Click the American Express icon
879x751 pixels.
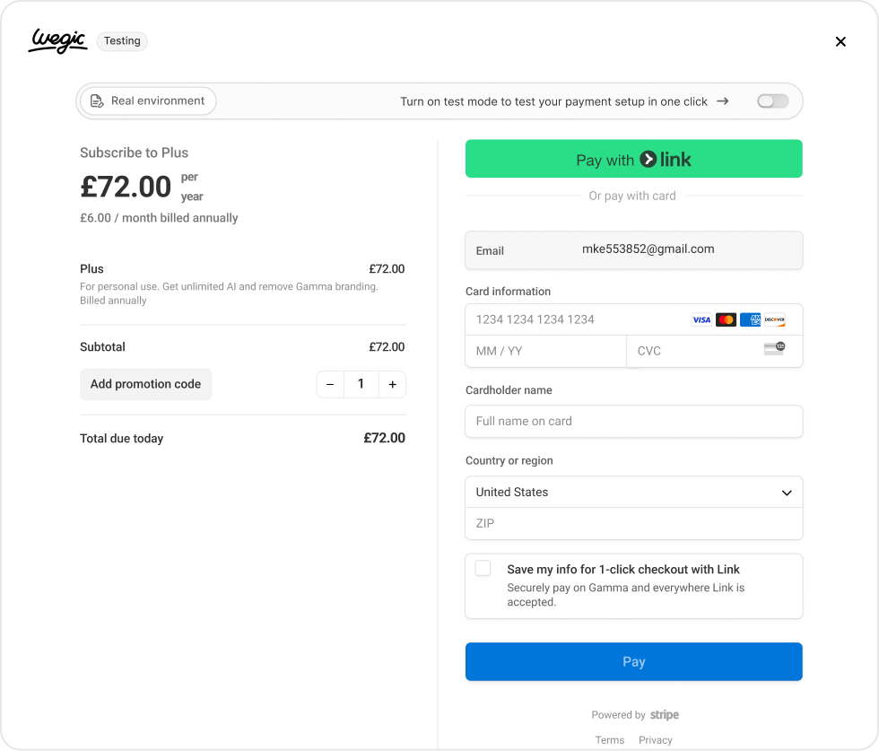coord(751,319)
